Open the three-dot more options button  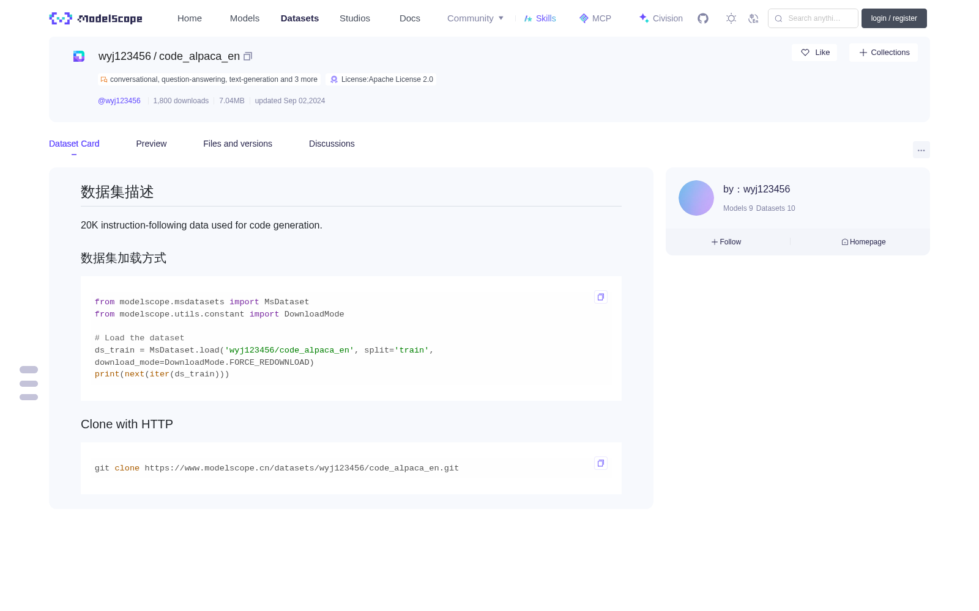[921, 150]
